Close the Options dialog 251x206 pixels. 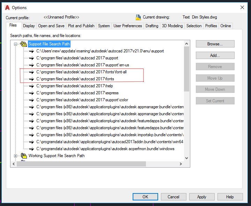coord(242,7)
